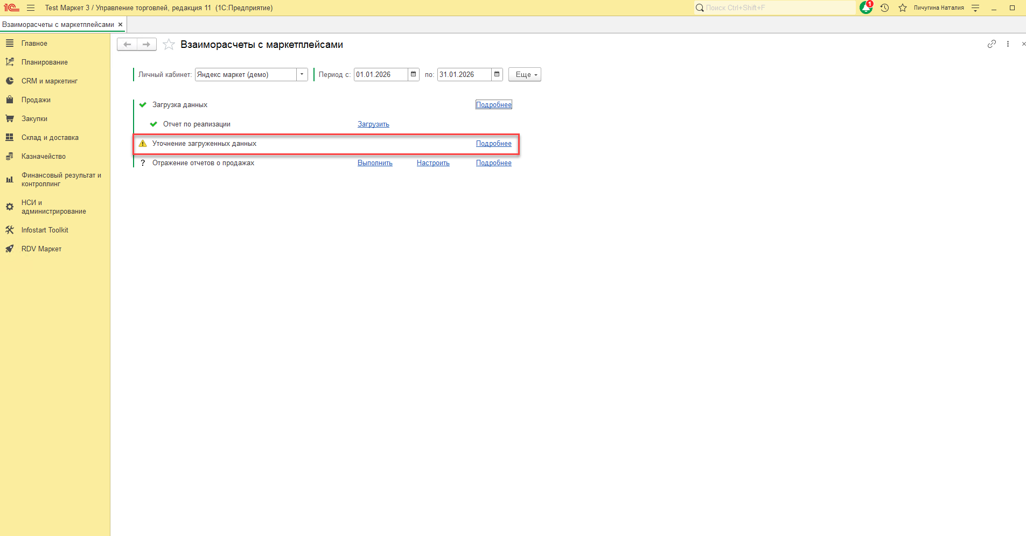Open the Infostart Toolkit section
Screen dimensions: 1026x536
coord(55,230)
